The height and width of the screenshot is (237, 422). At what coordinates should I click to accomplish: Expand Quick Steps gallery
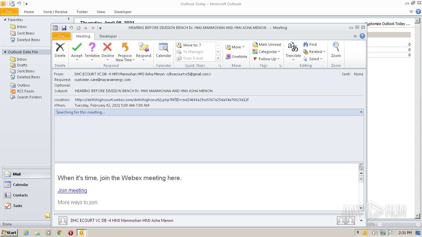tap(218, 59)
